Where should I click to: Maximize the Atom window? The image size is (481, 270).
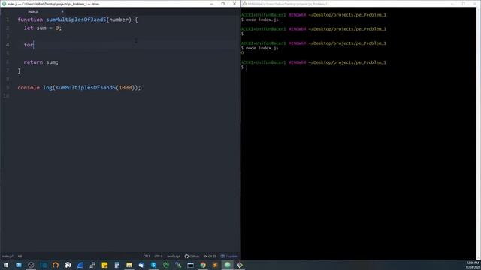tap(223, 4)
